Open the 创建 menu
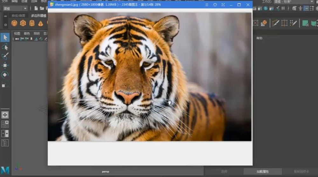 24,1
